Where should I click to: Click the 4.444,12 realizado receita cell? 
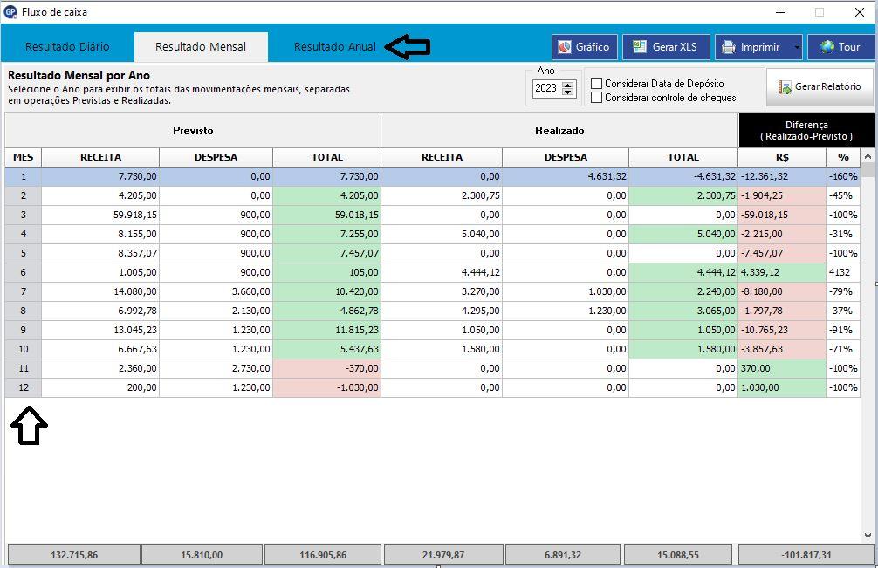(x=442, y=272)
